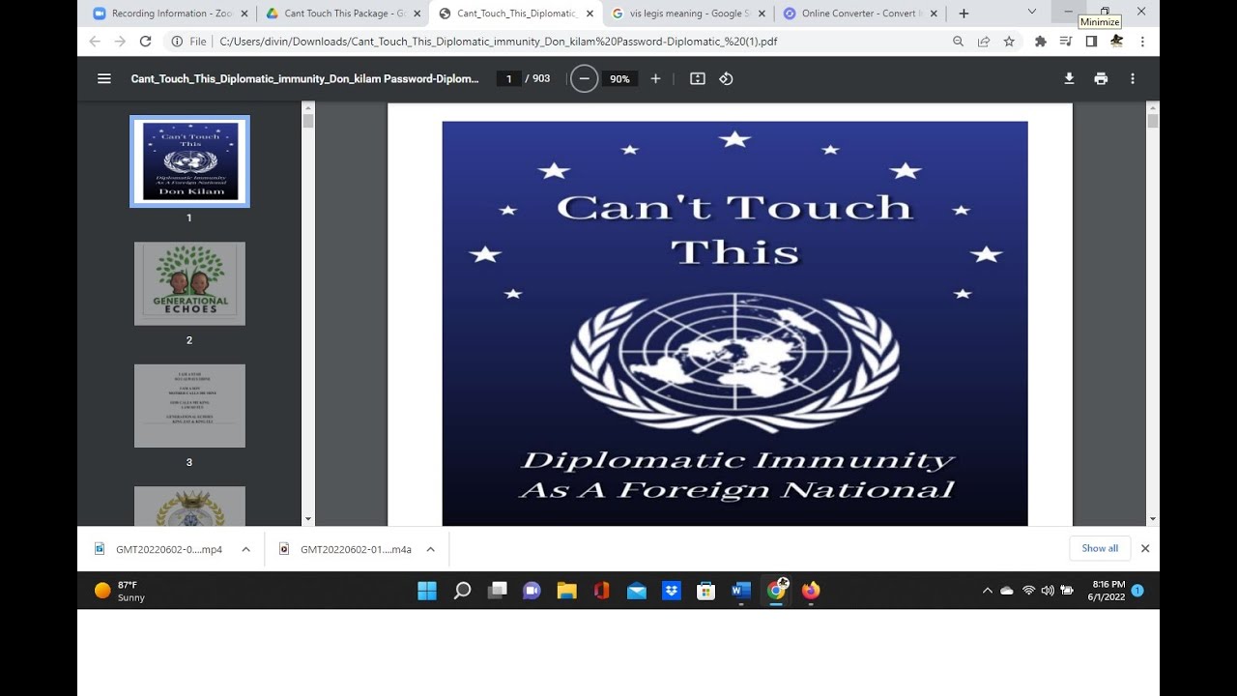
Task: Click Show all downloads button
Action: pyautogui.click(x=1100, y=548)
